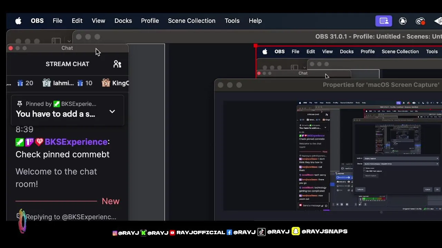Click the 'STREAM CHAT' header text
Viewport: 442px width, 248px height.
67,64
